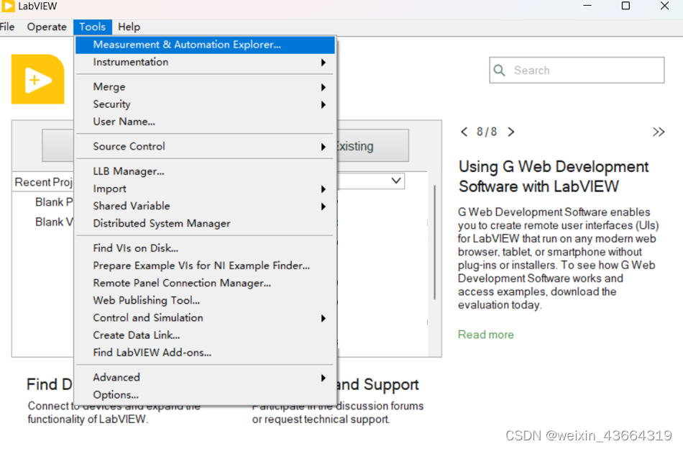
Task: Select Blank Project entry in list
Action: tap(54, 202)
